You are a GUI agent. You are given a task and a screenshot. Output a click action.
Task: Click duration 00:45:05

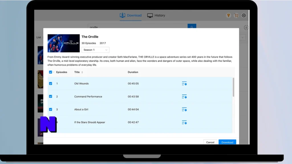(133, 83)
